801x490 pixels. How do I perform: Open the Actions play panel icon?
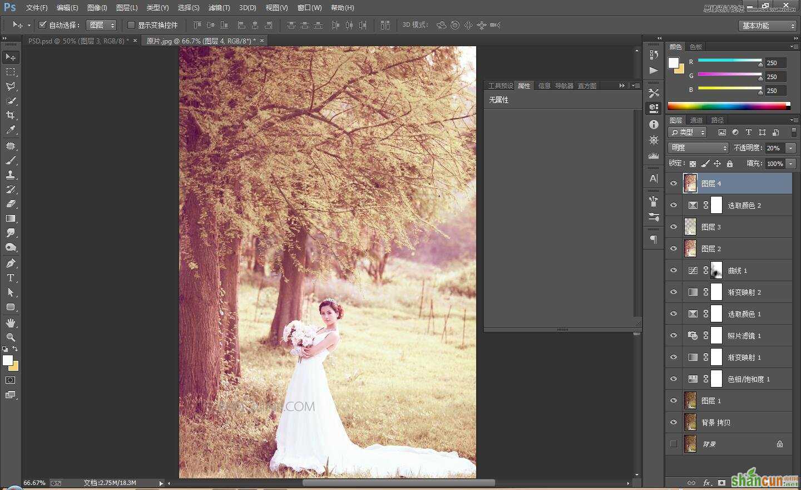click(654, 71)
